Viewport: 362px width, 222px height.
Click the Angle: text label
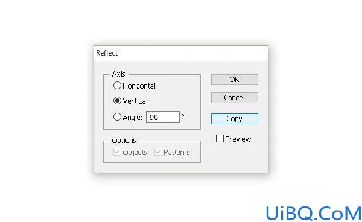132,118
